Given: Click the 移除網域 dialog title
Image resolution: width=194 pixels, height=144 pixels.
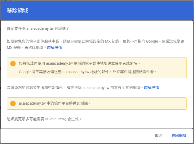Looking at the screenshot, I should click(18, 11).
